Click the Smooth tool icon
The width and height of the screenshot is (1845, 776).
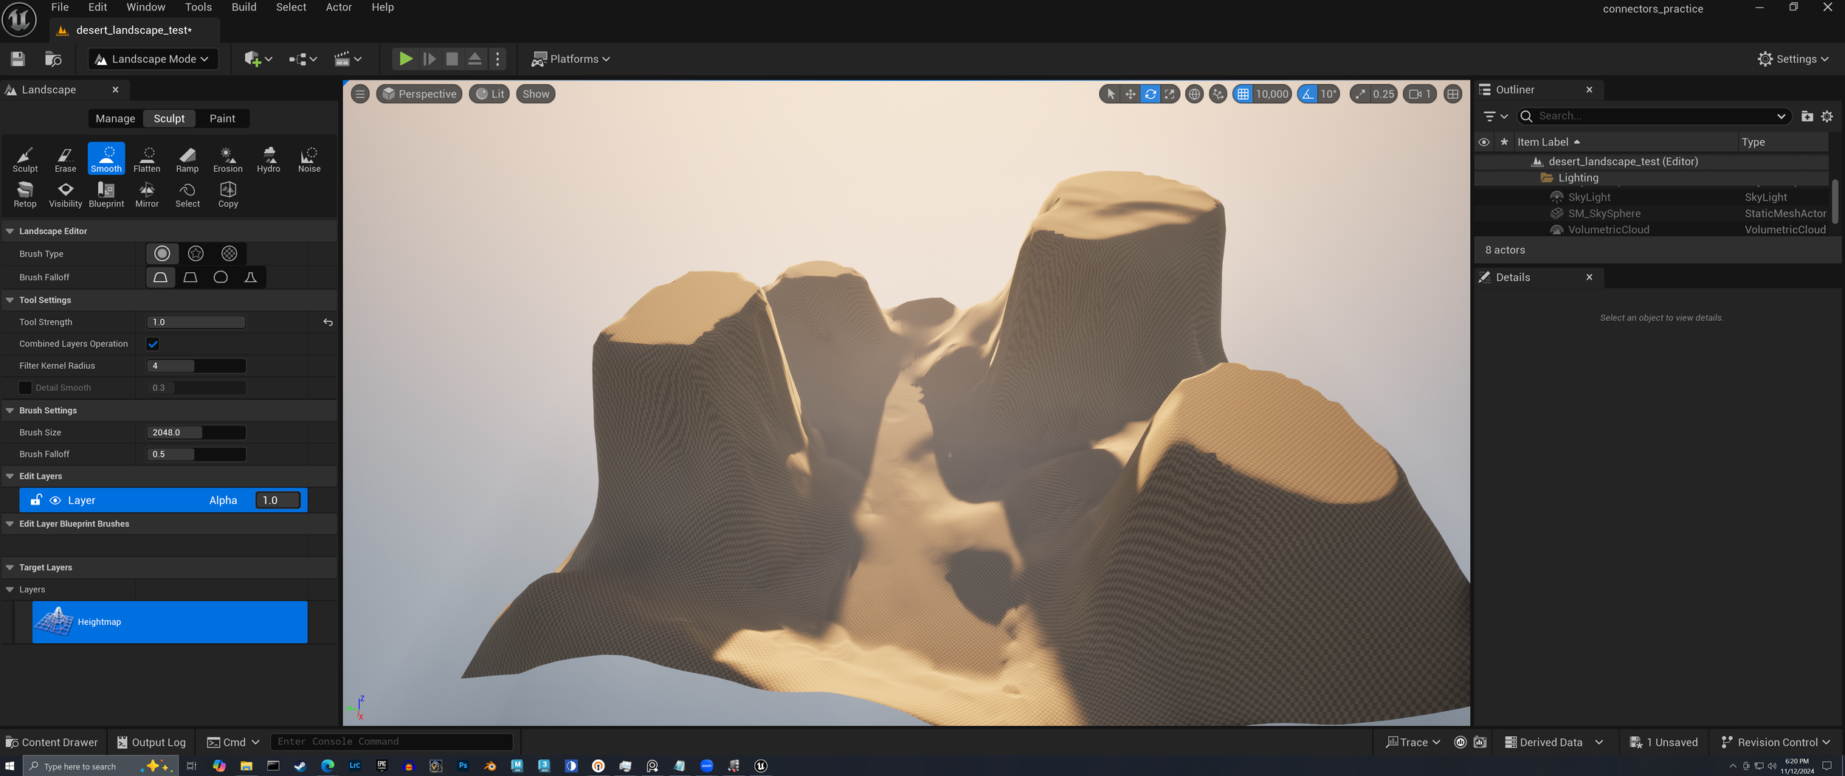[106, 159]
